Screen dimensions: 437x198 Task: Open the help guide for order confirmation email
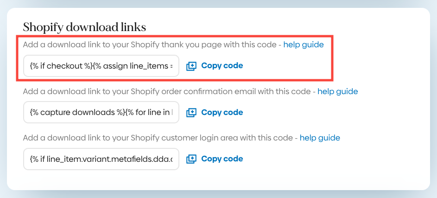337,91
